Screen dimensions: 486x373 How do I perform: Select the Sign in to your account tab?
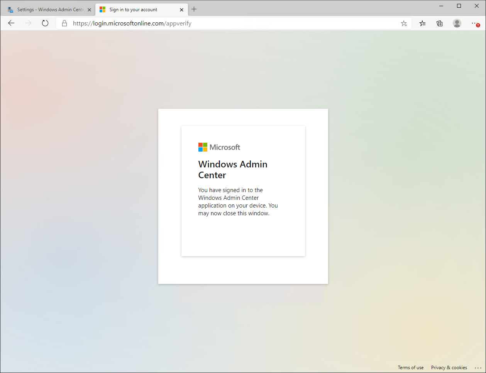(141, 10)
